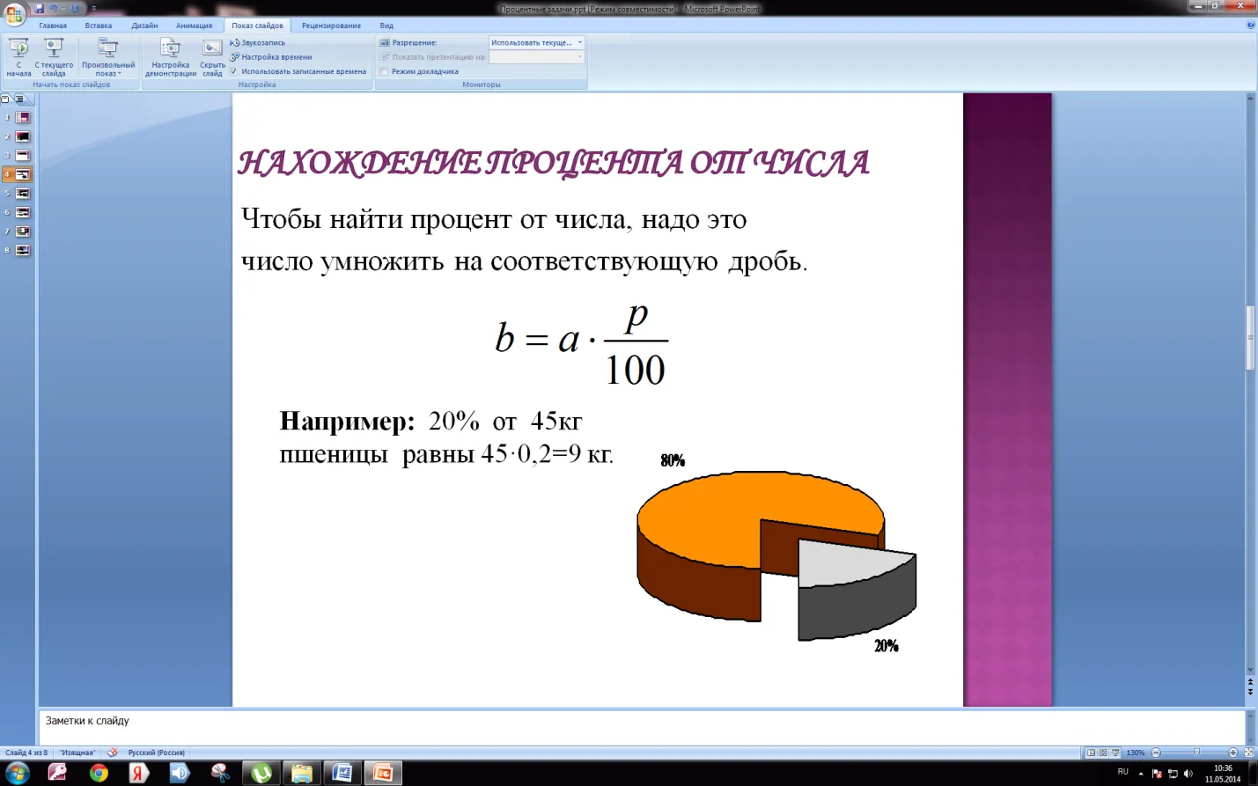This screenshot has height=786, width=1258.
Task: Enable Режим докладчика checkbox
Action: pos(384,71)
